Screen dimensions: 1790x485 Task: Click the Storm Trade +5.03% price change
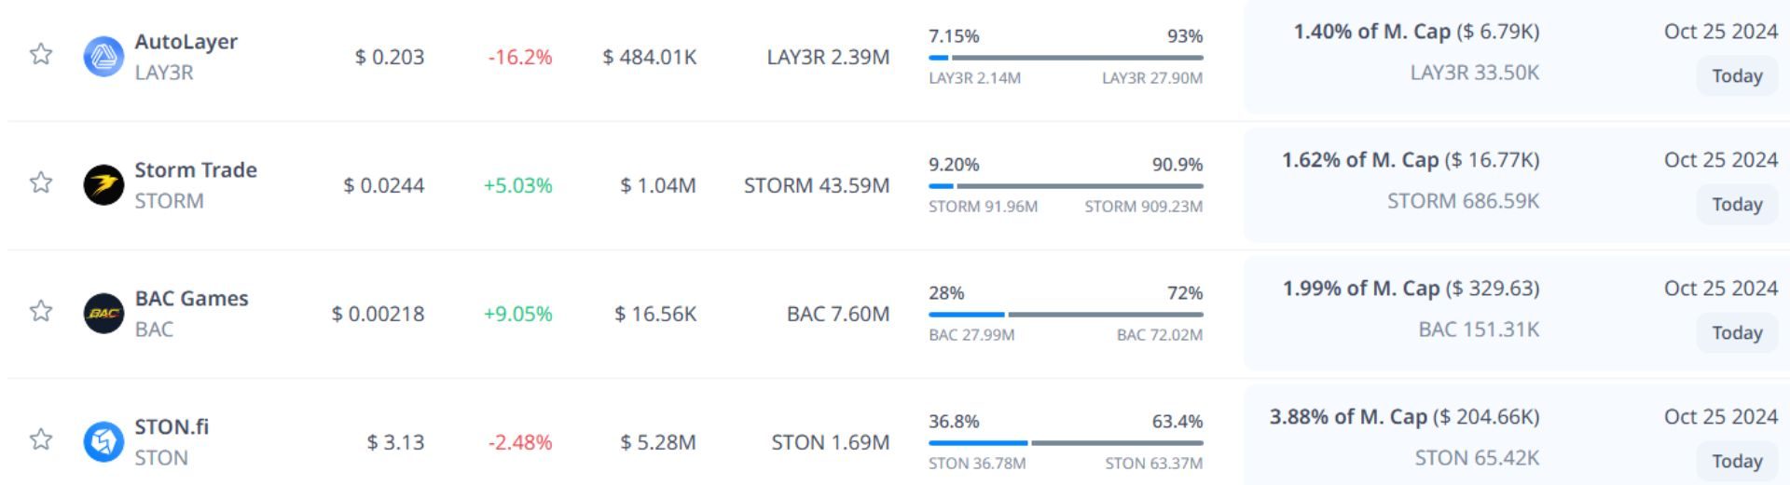(517, 185)
